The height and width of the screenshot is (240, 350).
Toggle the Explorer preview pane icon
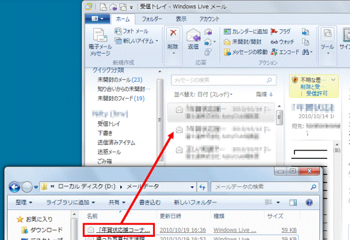(x=293, y=202)
